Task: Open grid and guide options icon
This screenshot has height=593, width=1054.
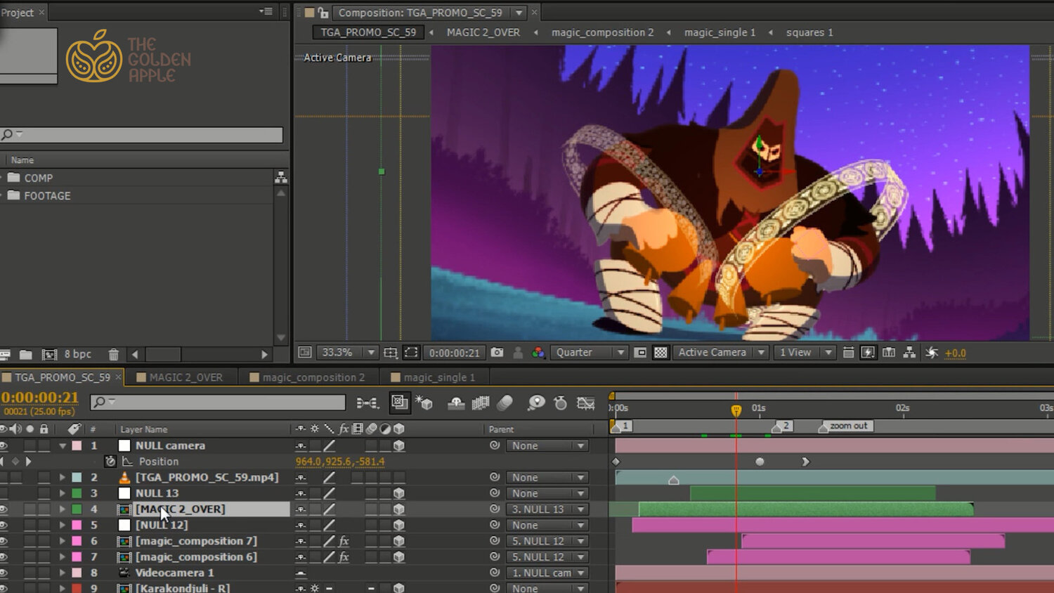Action: point(391,353)
